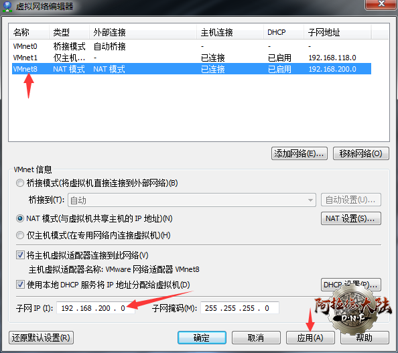Screen dimensions: 398x353
Task: Expand the 桥接到 dropdown list
Action: (x=192, y=200)
